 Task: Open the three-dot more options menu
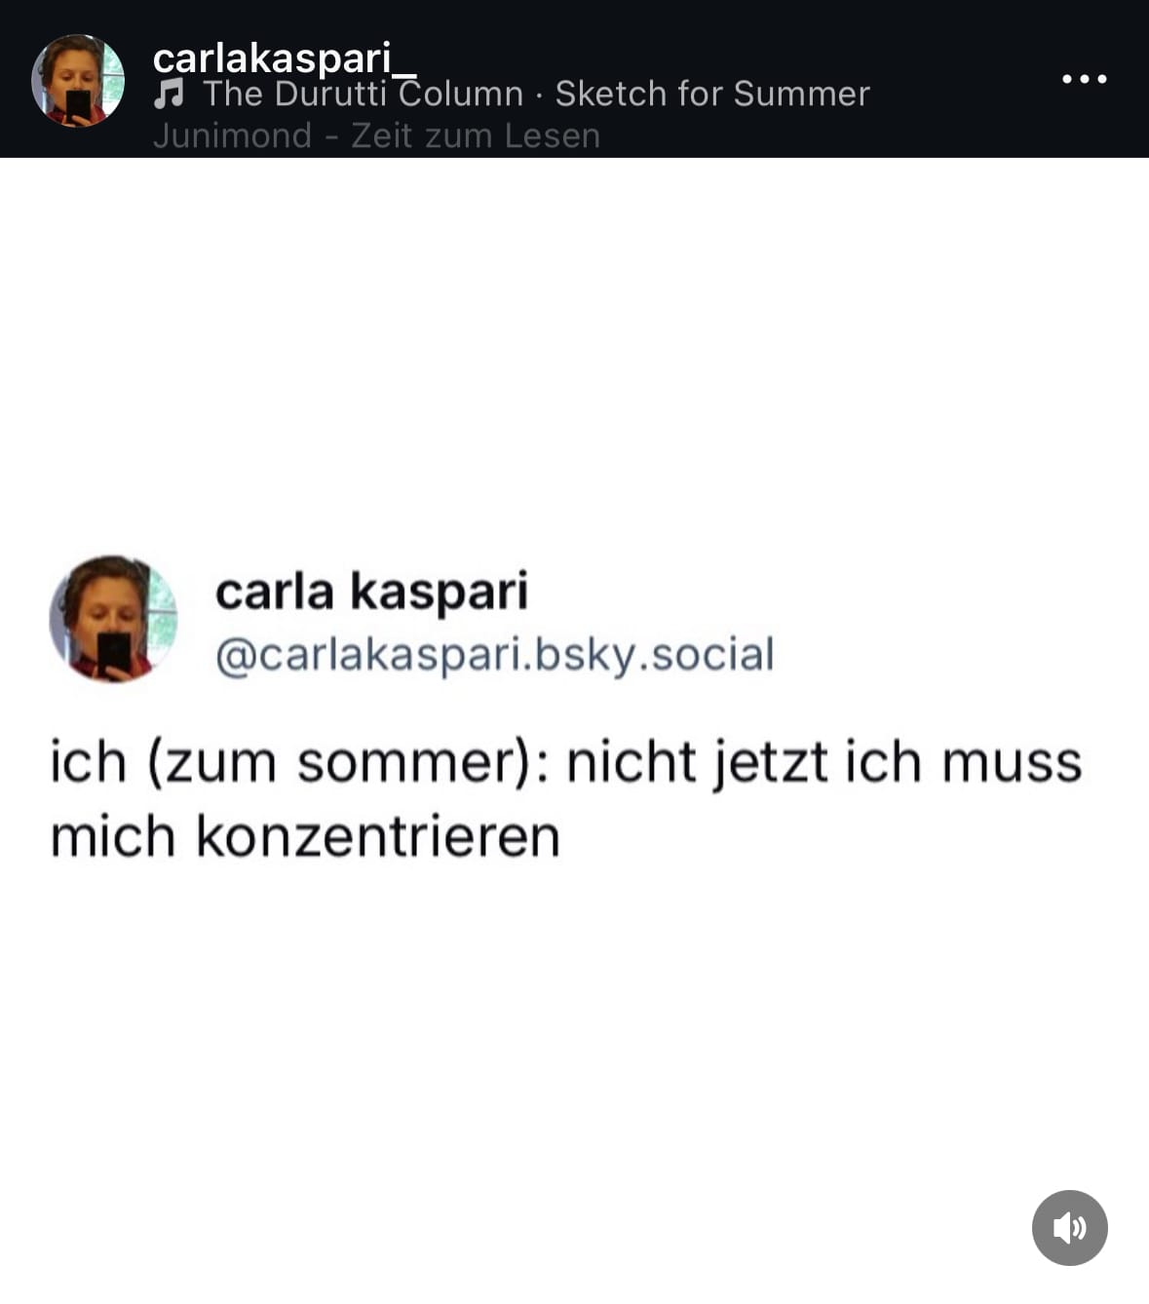click(x=1084, y=79)
